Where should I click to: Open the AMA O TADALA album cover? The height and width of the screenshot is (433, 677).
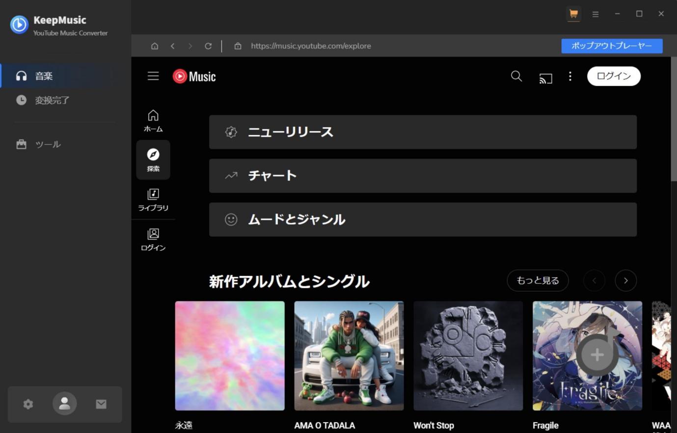349,356
